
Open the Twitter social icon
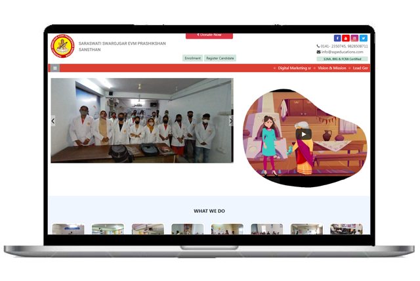pos(363,38)
